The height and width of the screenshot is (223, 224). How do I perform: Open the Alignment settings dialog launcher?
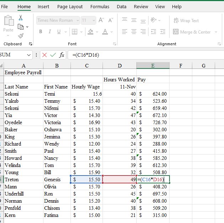point(219,44)
